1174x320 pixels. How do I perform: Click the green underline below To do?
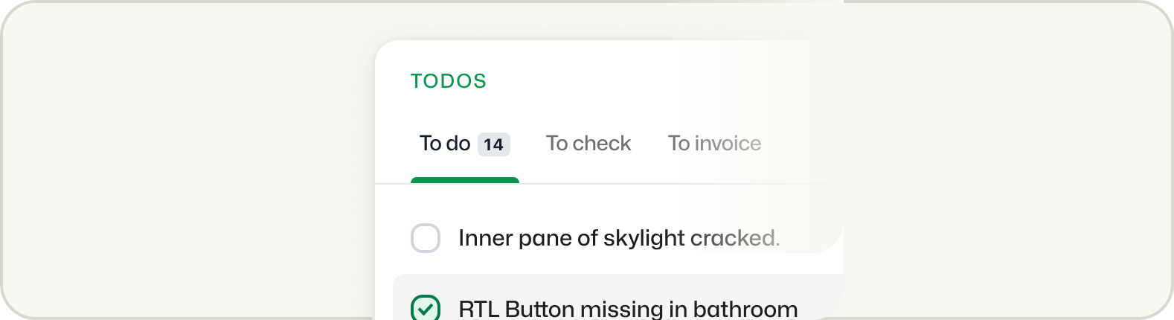tap(465, 180)
